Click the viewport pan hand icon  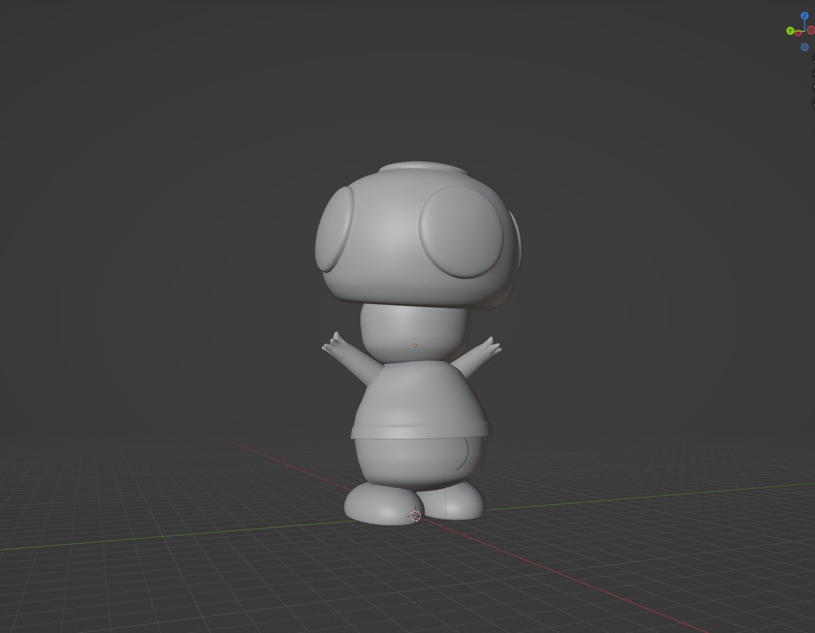pyautogui.click(x=814, y=74)
